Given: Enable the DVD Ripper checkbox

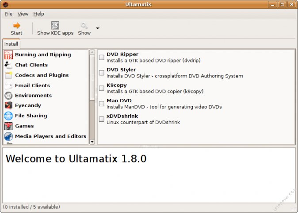Looking at the screenshot, I should (102, 58).
